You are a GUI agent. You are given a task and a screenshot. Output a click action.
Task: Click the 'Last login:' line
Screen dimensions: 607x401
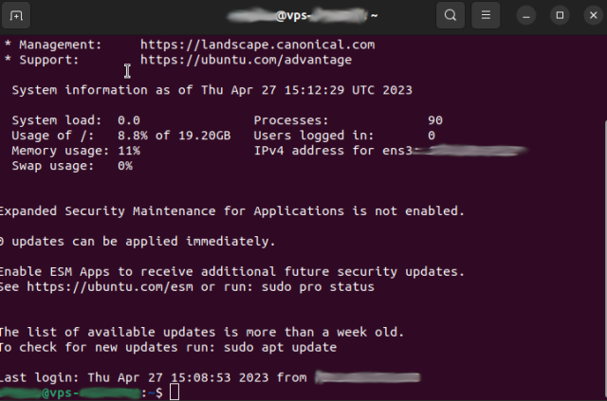click(x=211, y=377)
